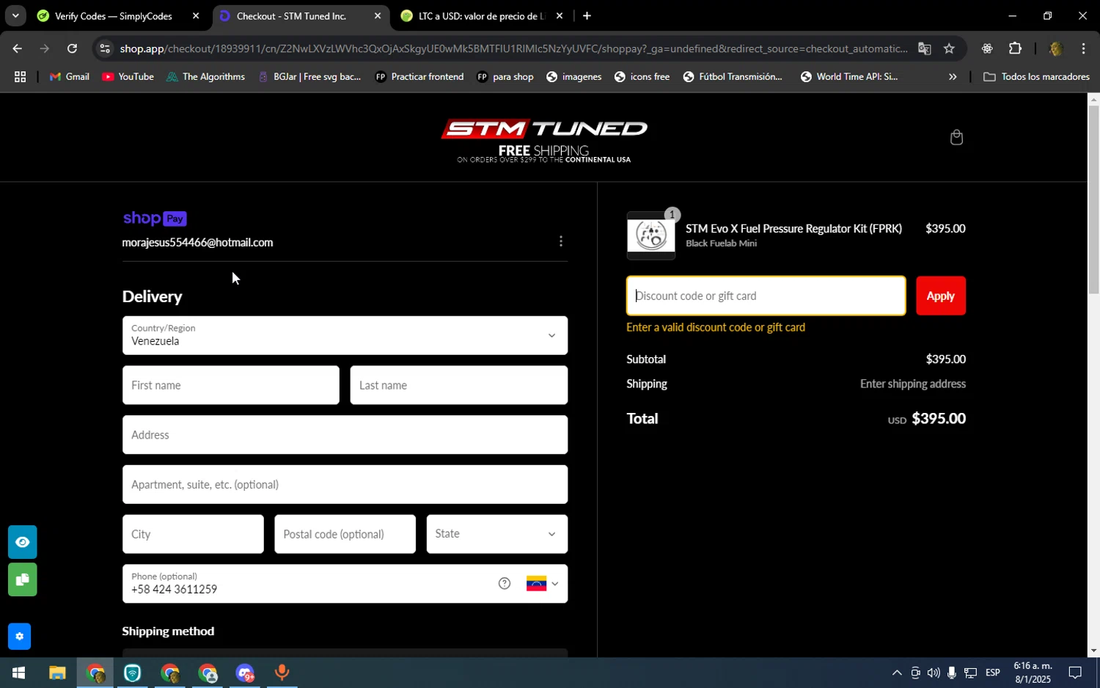
Task: Focus the Address field
Action: [345, 435]
